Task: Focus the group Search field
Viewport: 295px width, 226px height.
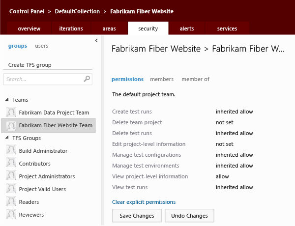Action: click(48, 79)
